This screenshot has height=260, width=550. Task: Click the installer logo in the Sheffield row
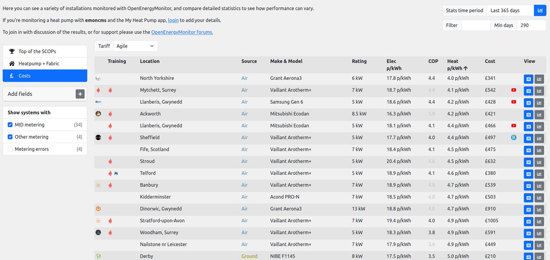[x=98, y=137]
